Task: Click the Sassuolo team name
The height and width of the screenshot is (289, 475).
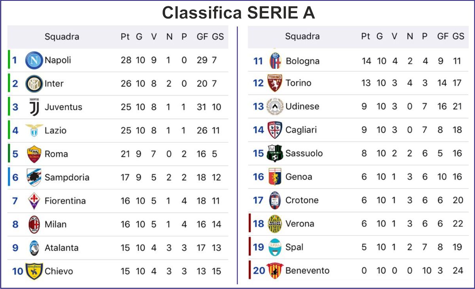Action: pos(304,153)
